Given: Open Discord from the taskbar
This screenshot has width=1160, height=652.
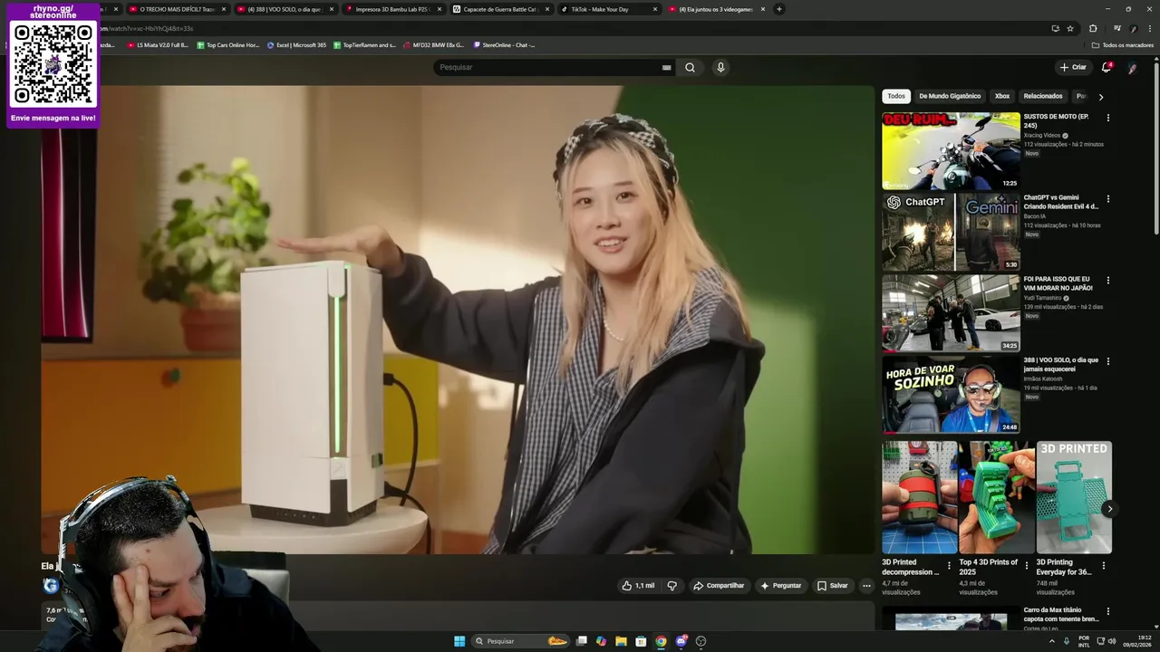Looking at the screenshot, I should point(681,641).
